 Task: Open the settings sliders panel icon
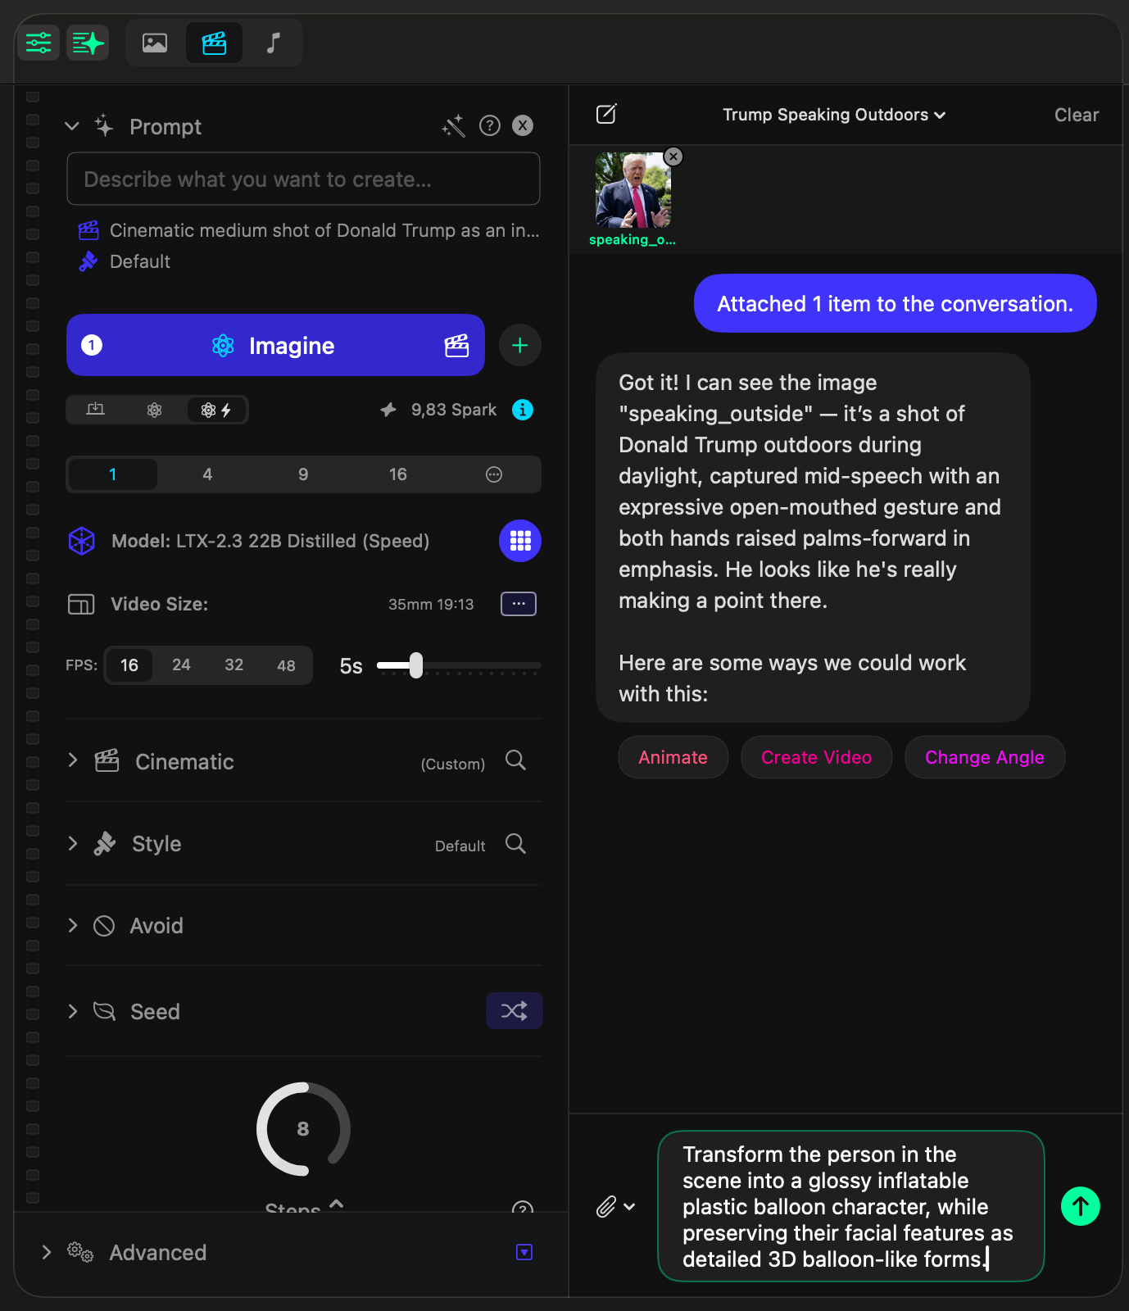[39, 43]
